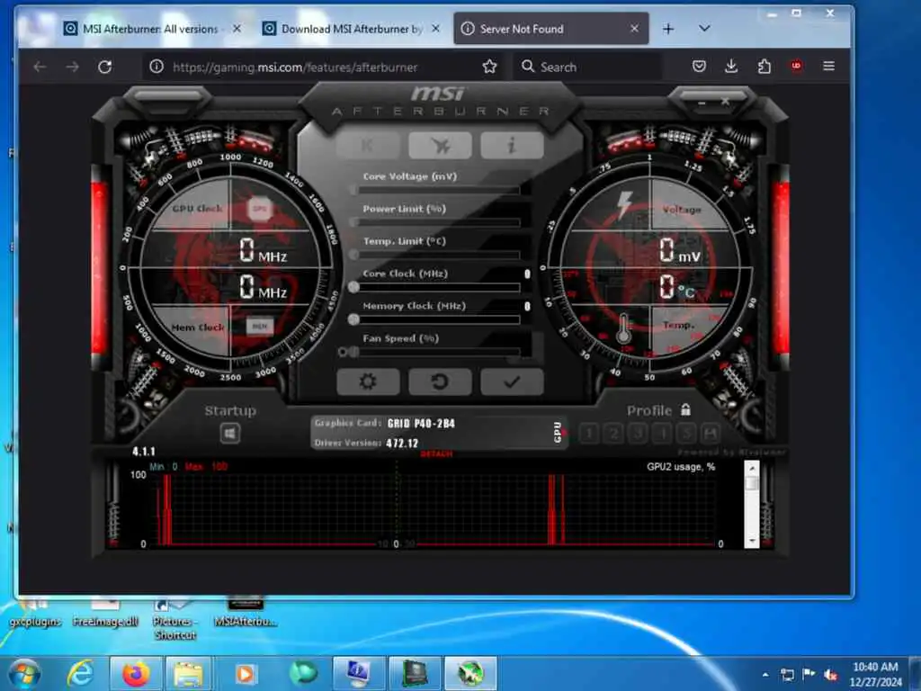Click the Graphics Card name GRID P40-2B4
Viewport: 921px width, 691px height.
click(421, 423)
